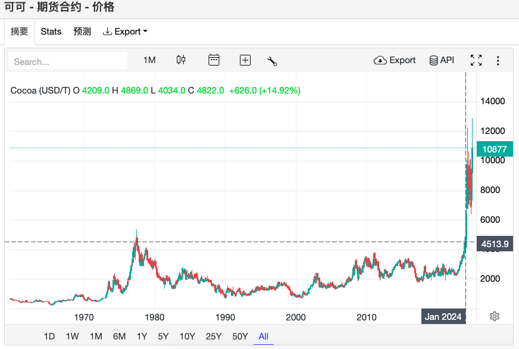Open the wrench tools icon
Image resolution: width=519 pixels, height=349 pixels.
coord(273,61)
